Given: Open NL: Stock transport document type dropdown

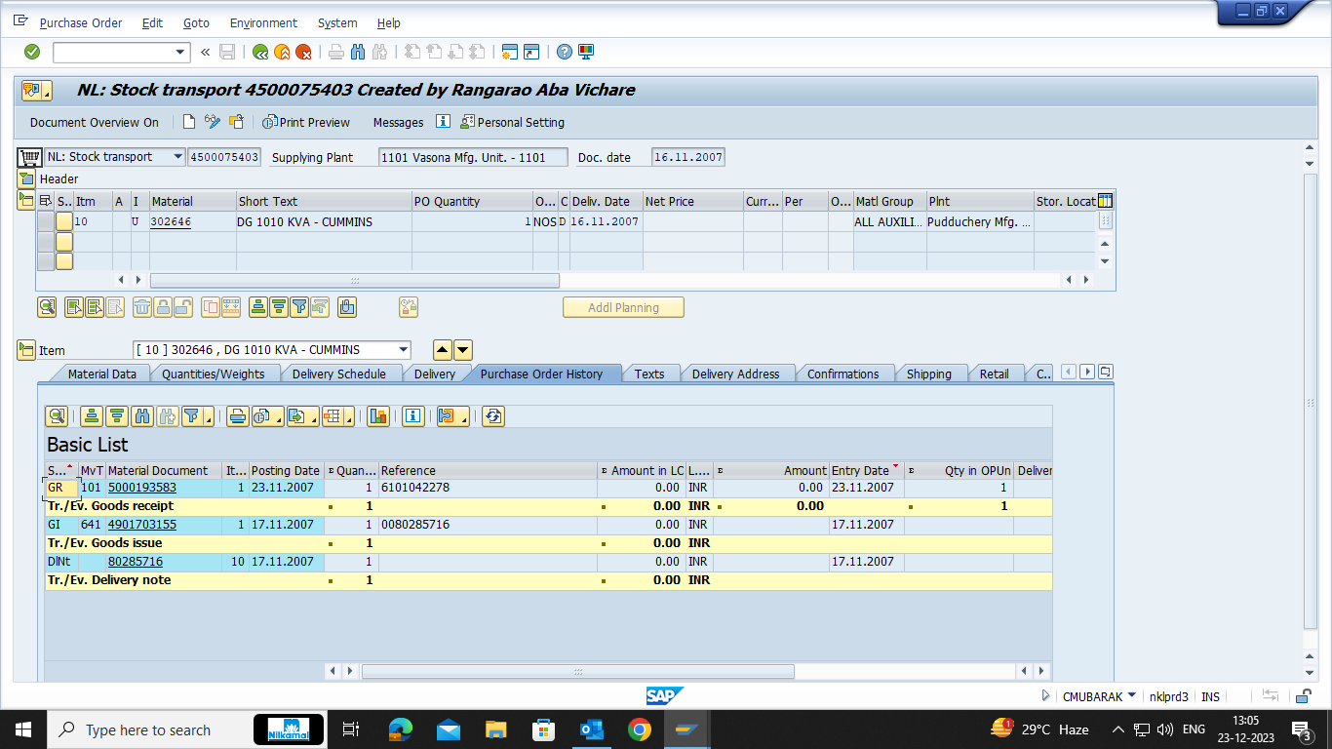Looking at the screenshot, I should coord(177,157).
